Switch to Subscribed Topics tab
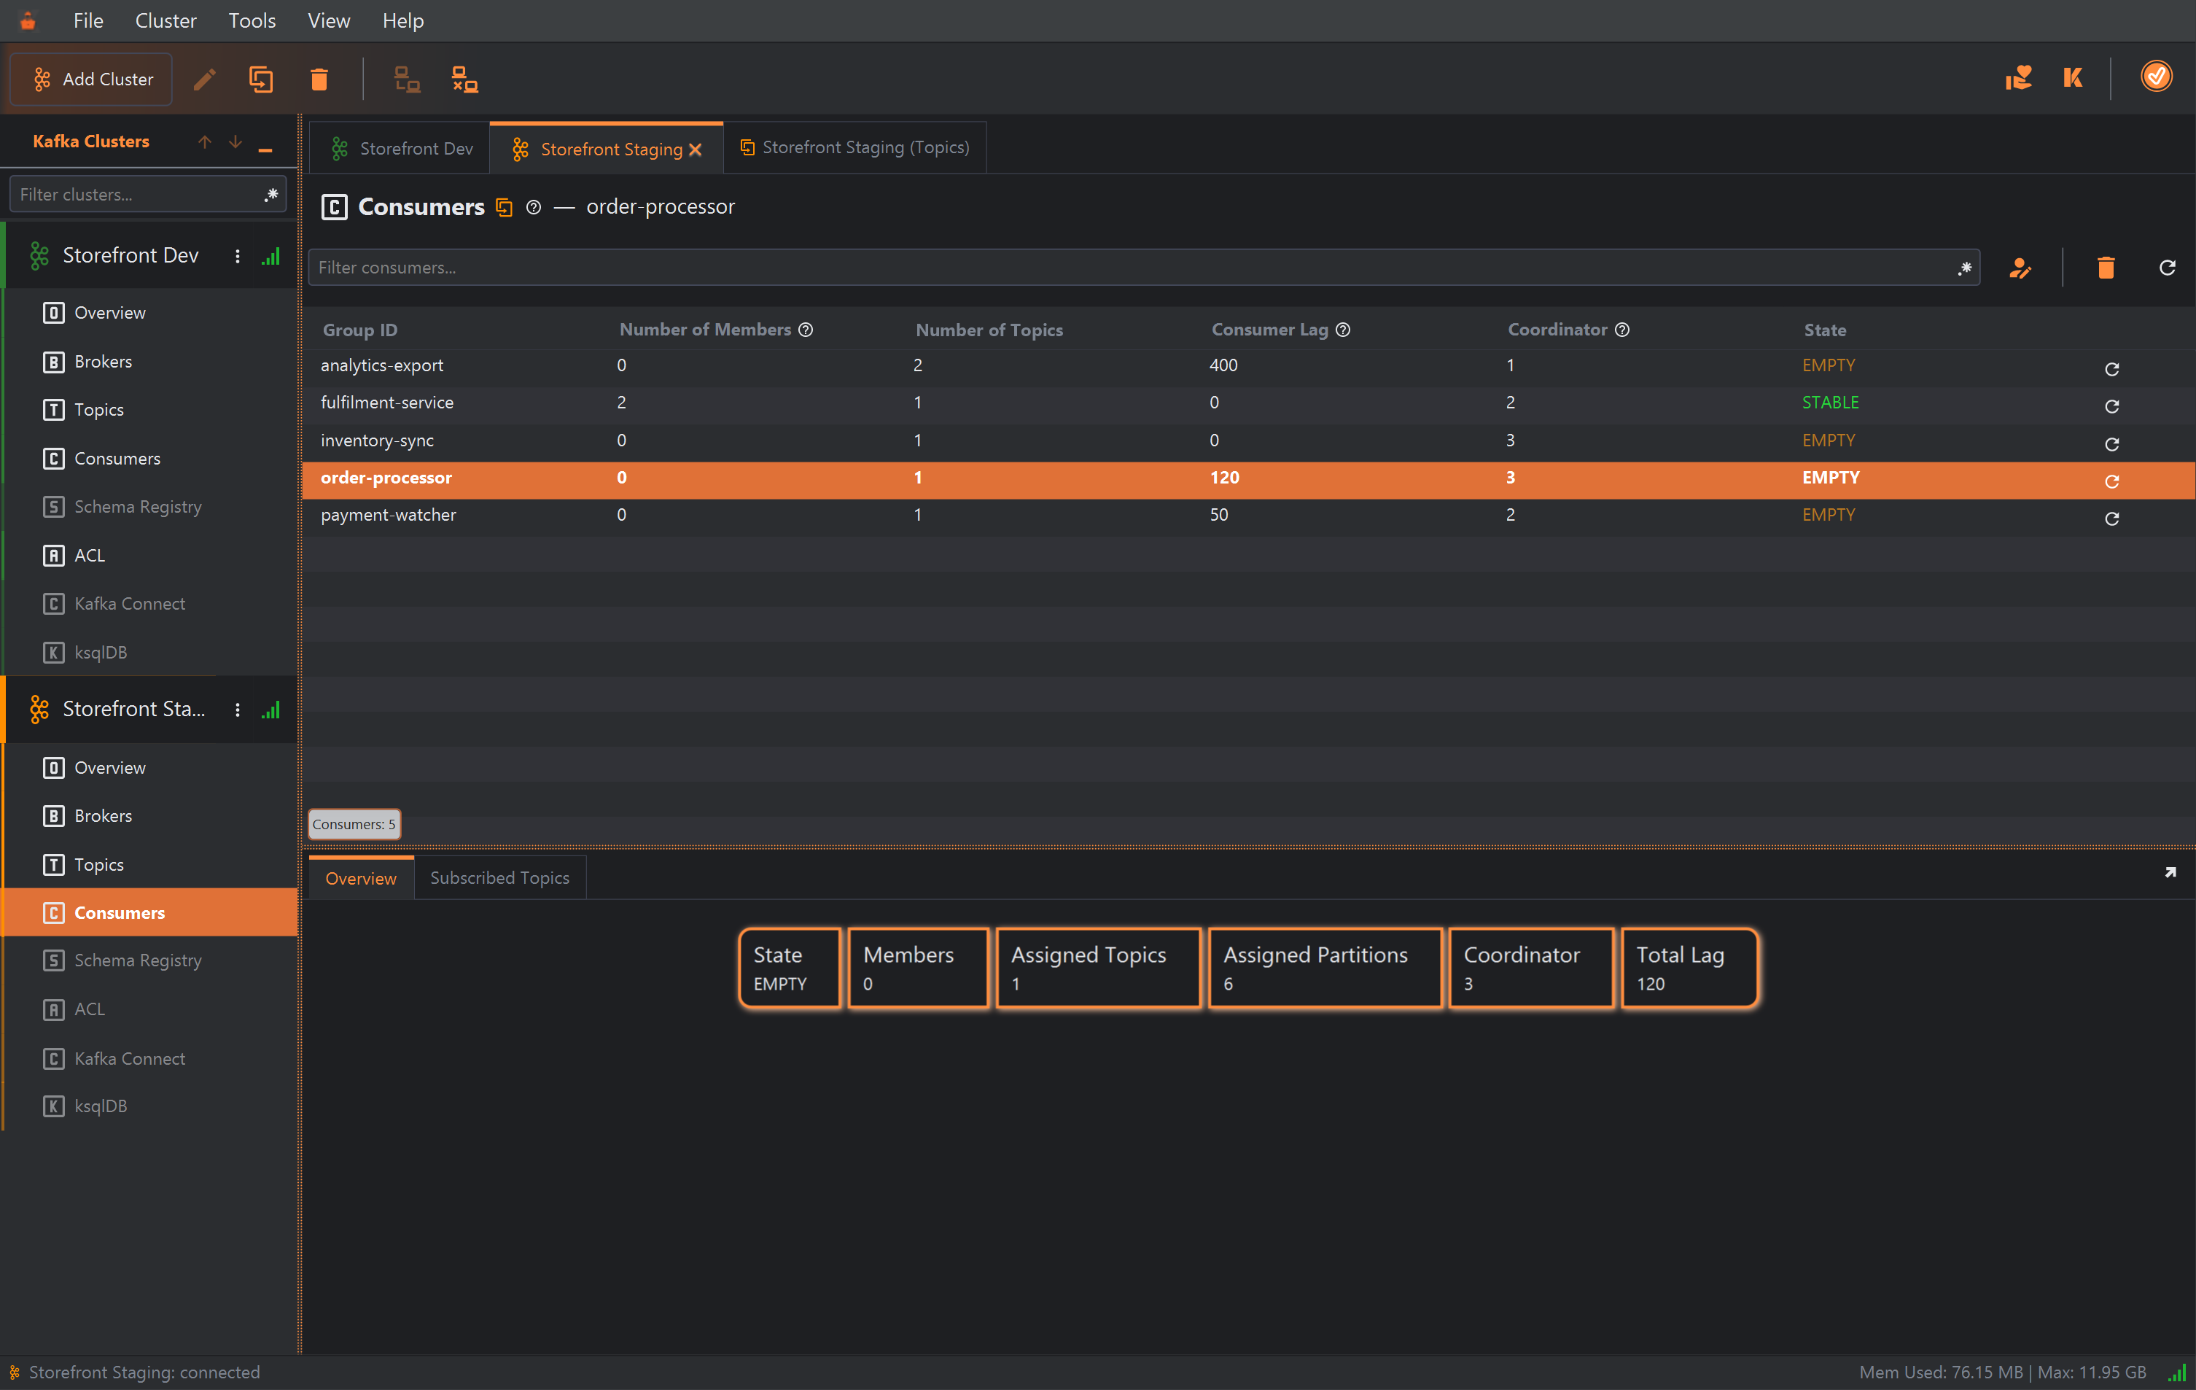Screen dimensions: 2196x1390 [499, 877]
